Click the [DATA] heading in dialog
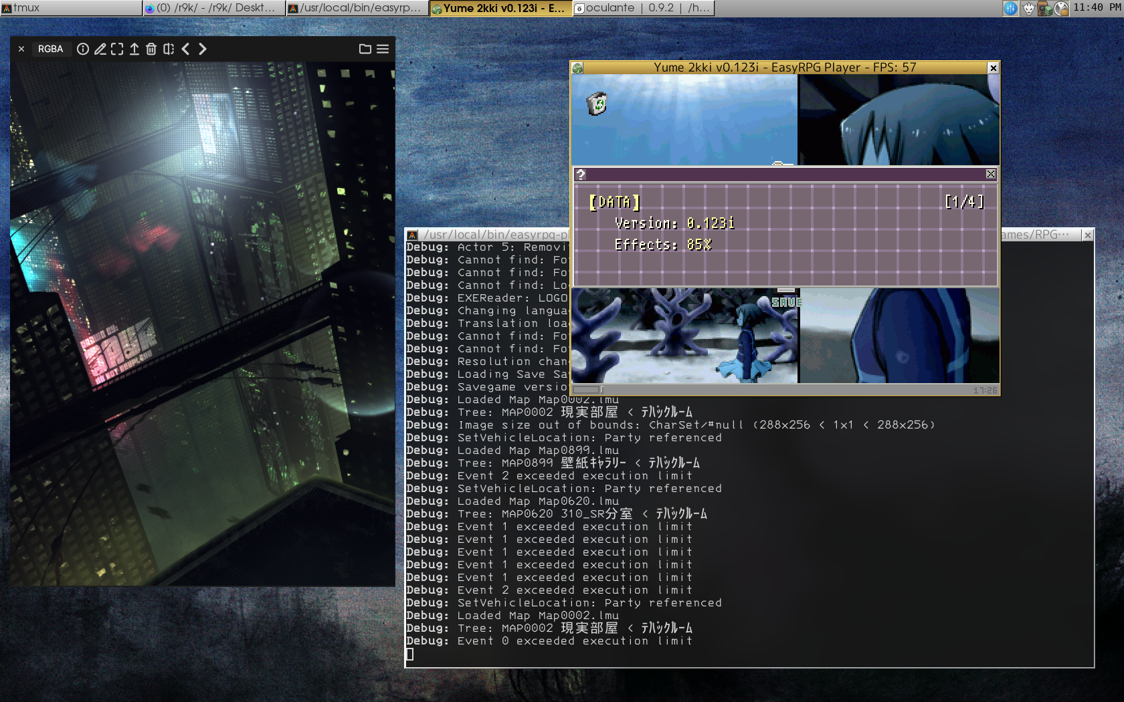Viewport: 1124px width, 702px height. point(614,202)
